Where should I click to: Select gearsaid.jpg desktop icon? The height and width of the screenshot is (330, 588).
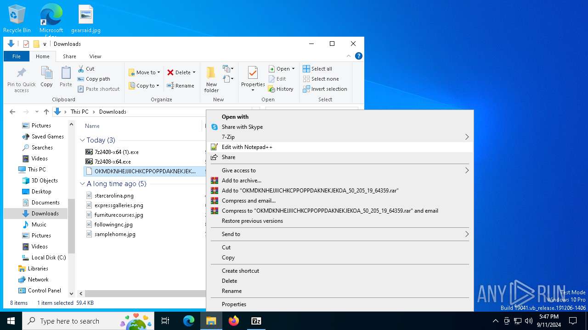click(x=86, y=19)
